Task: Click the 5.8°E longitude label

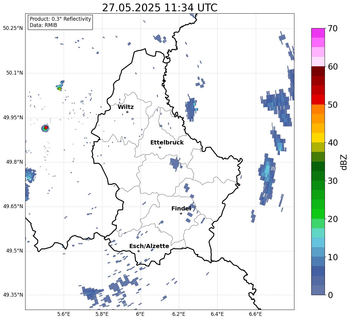Action: [x=102, y=314]
